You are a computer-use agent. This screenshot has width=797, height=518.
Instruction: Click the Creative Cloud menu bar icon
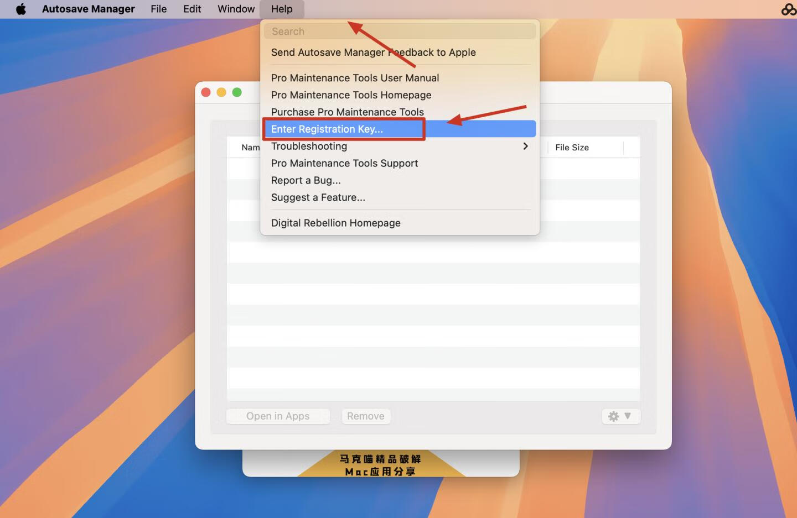(788, 9)
